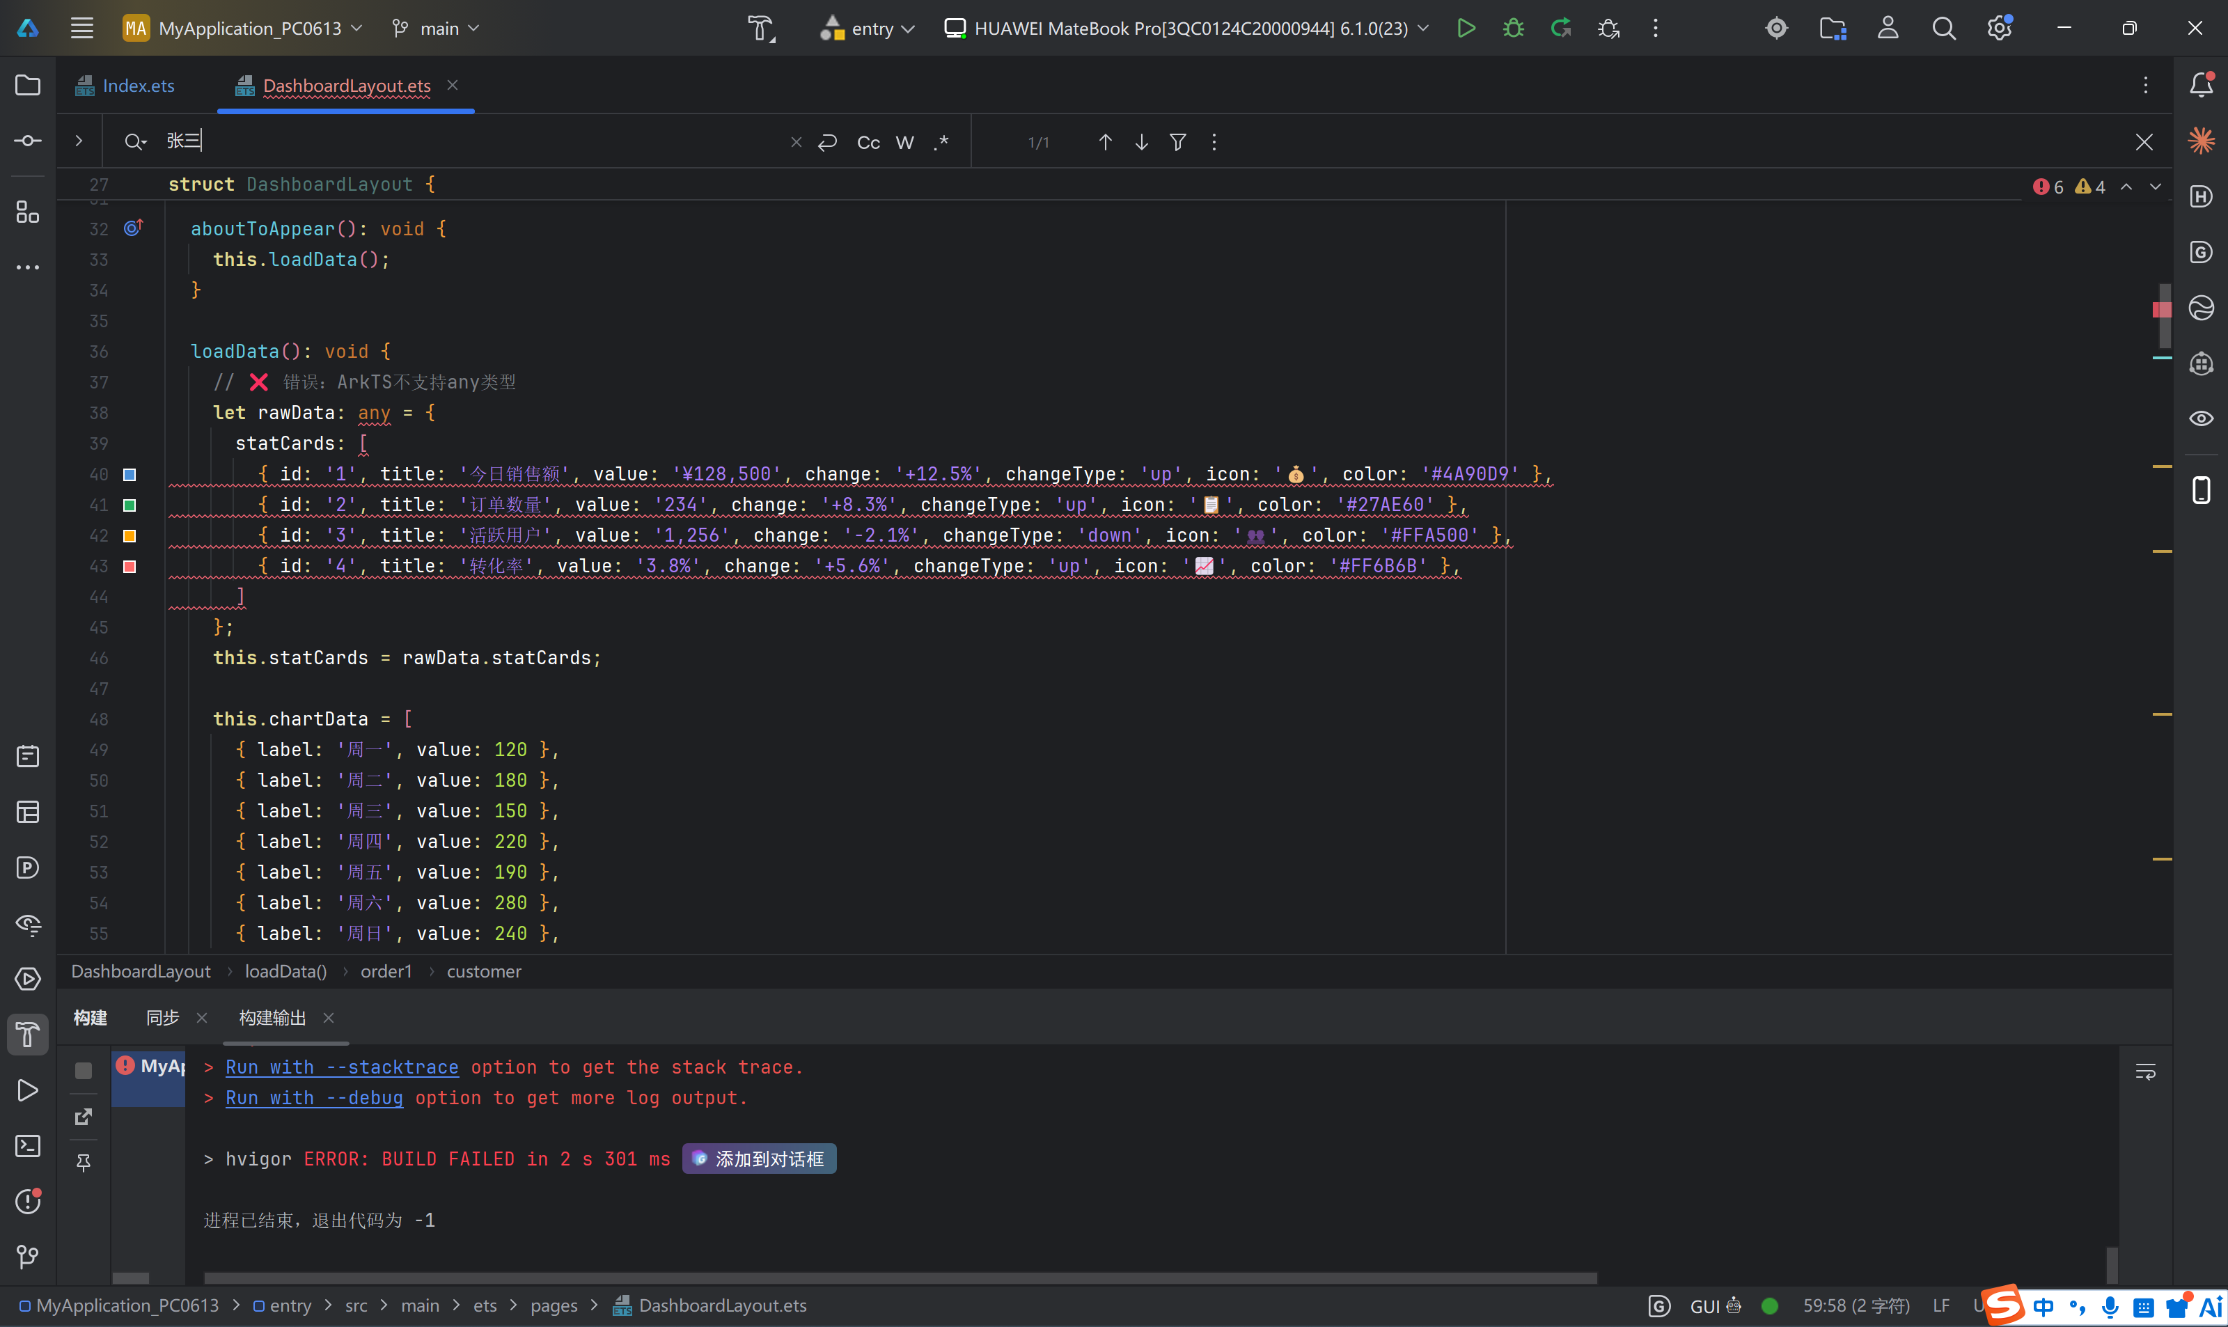Open the Git branches tool window icon
The image size is (2228, 1327).
click(28, 1257)
